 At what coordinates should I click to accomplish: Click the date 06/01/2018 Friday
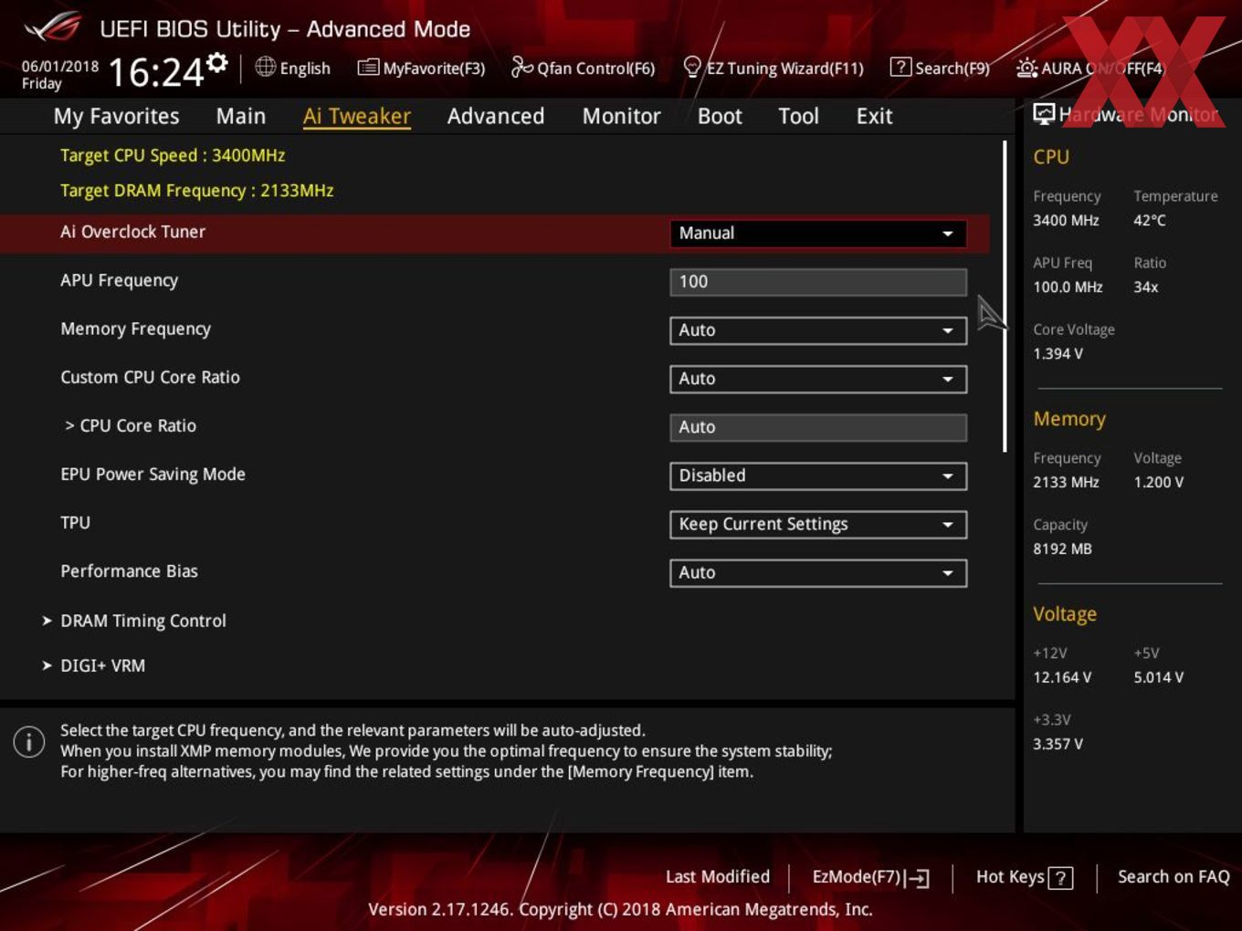coord(60,75)
